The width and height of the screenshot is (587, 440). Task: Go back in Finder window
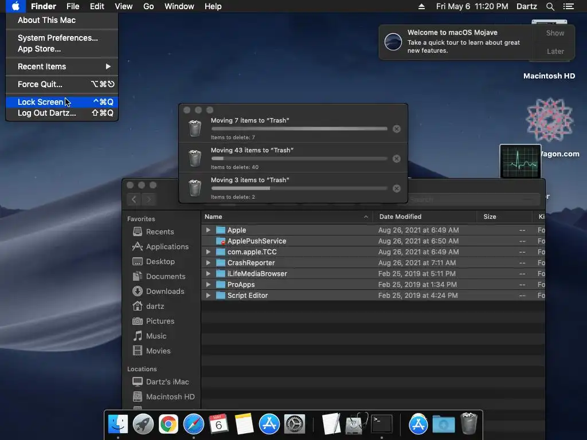(x=134, y=199)
